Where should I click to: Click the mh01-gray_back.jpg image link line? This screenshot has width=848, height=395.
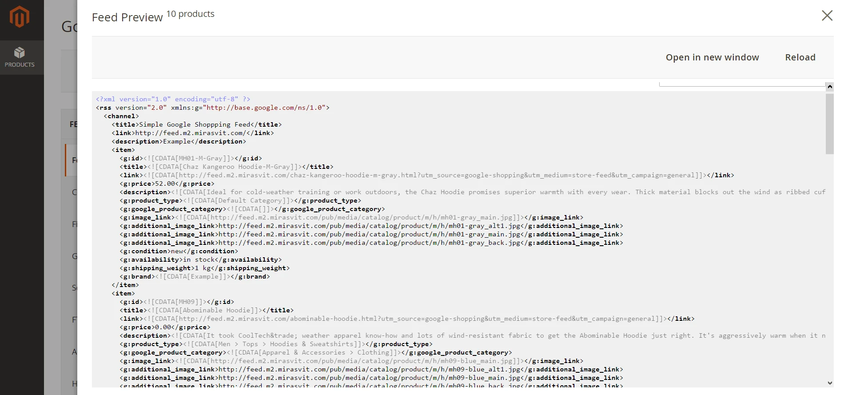coord(371,243)
